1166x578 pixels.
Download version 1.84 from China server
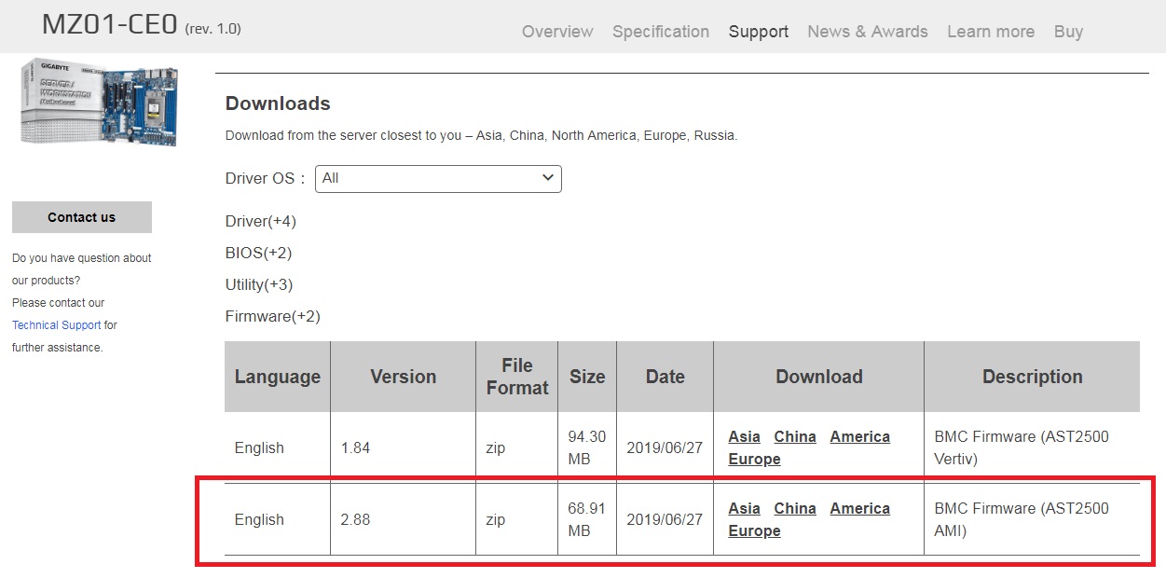point(795,436)
